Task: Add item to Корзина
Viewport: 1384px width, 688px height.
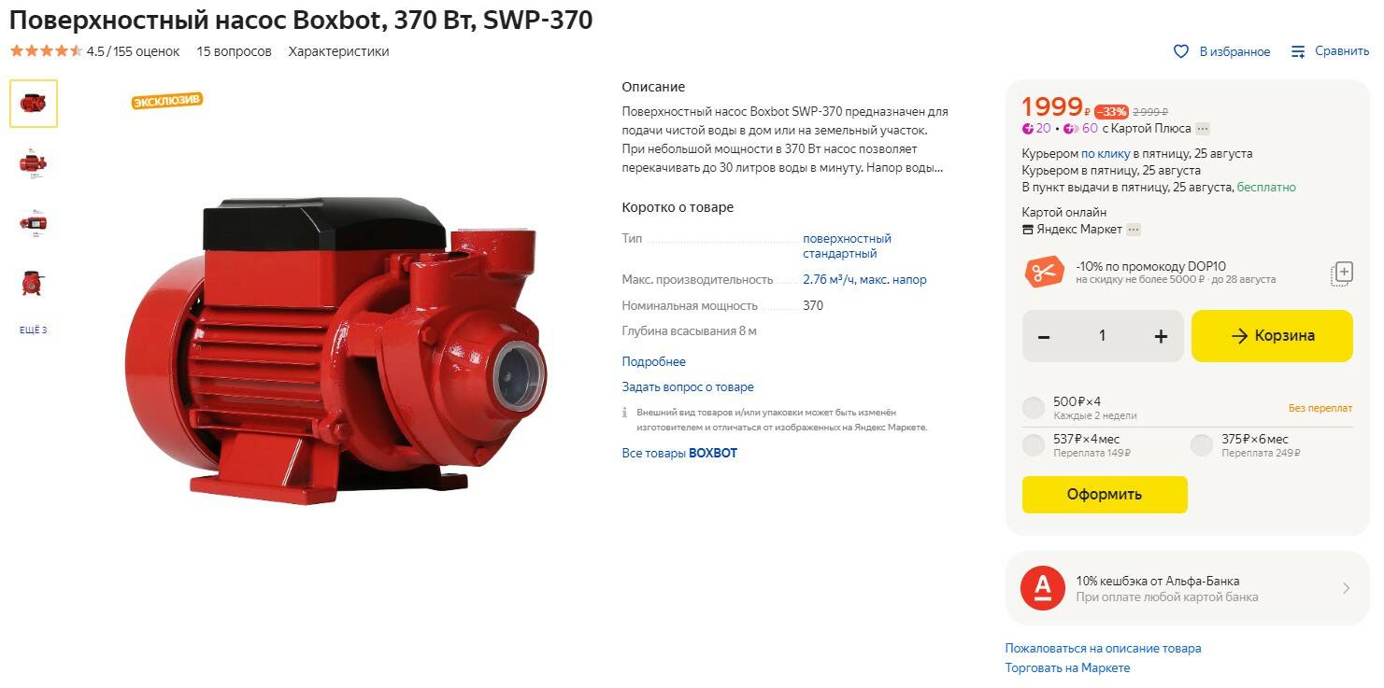Action: [x=1272, y=336]
